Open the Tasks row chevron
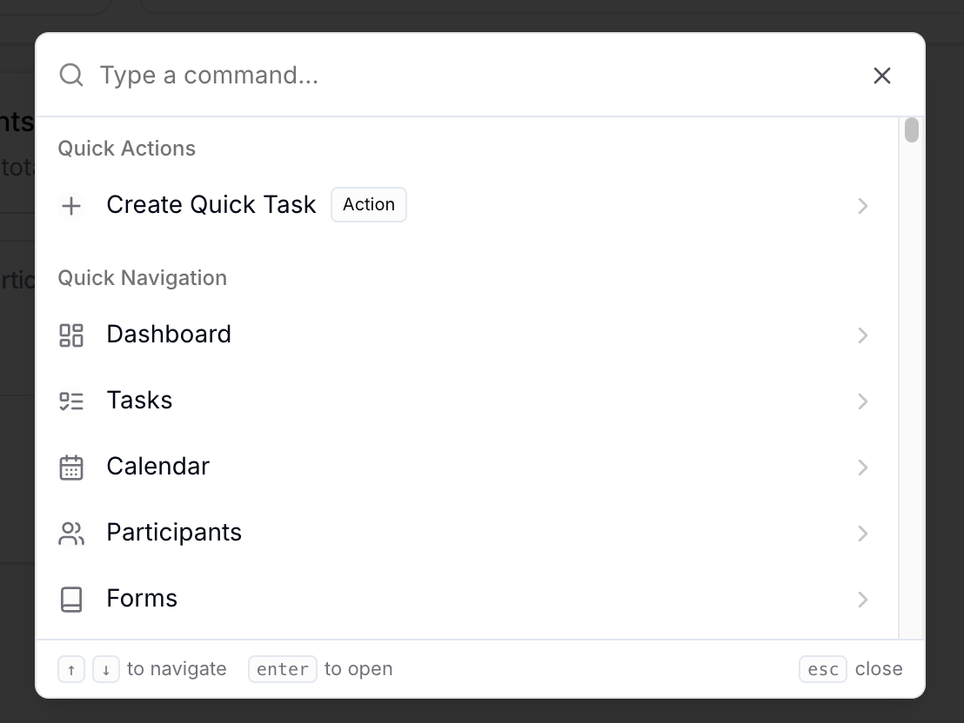 [863, 401]
